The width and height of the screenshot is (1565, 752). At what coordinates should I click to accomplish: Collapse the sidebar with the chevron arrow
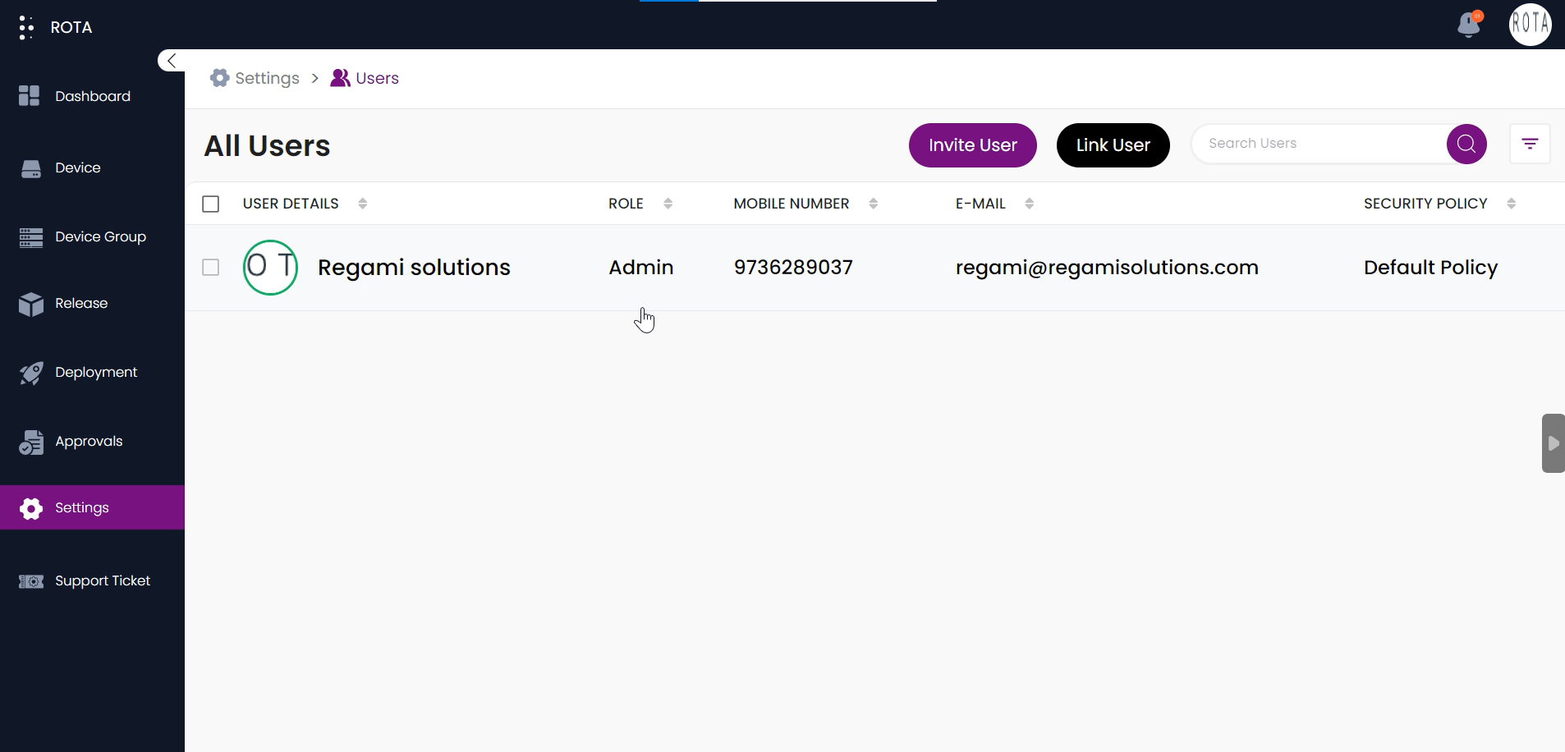pos(171,60)
